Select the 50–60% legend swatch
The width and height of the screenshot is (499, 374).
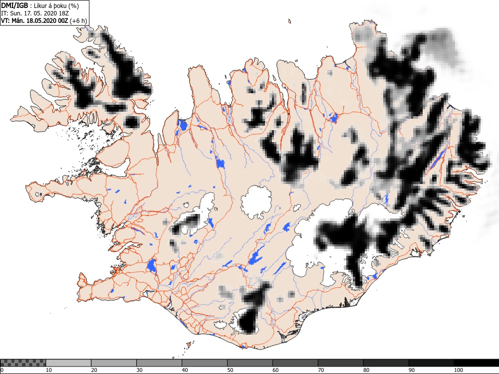(250, 363)
